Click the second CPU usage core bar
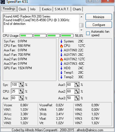 [40, 36]
